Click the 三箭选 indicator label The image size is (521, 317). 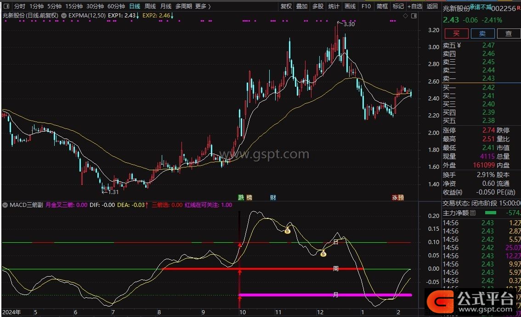pyautogui.click(x=167, y=205)
